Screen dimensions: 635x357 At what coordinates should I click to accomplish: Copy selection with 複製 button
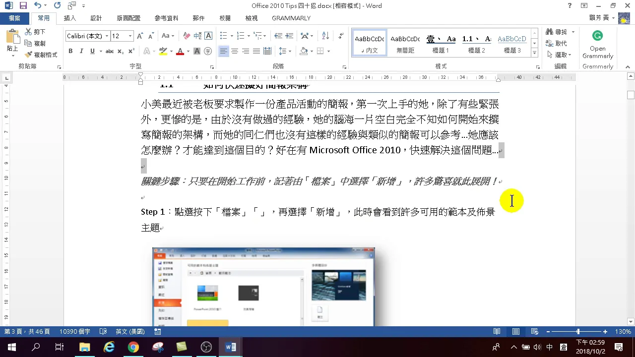click(35, 43)
